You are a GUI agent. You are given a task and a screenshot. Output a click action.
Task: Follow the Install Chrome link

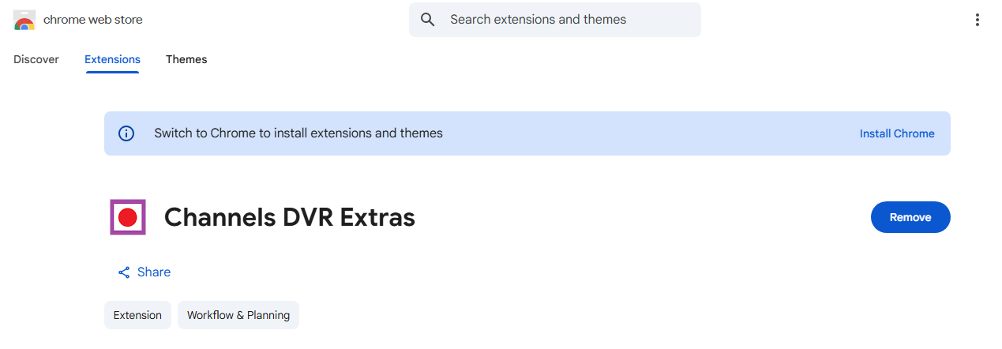tap(897, 133)
